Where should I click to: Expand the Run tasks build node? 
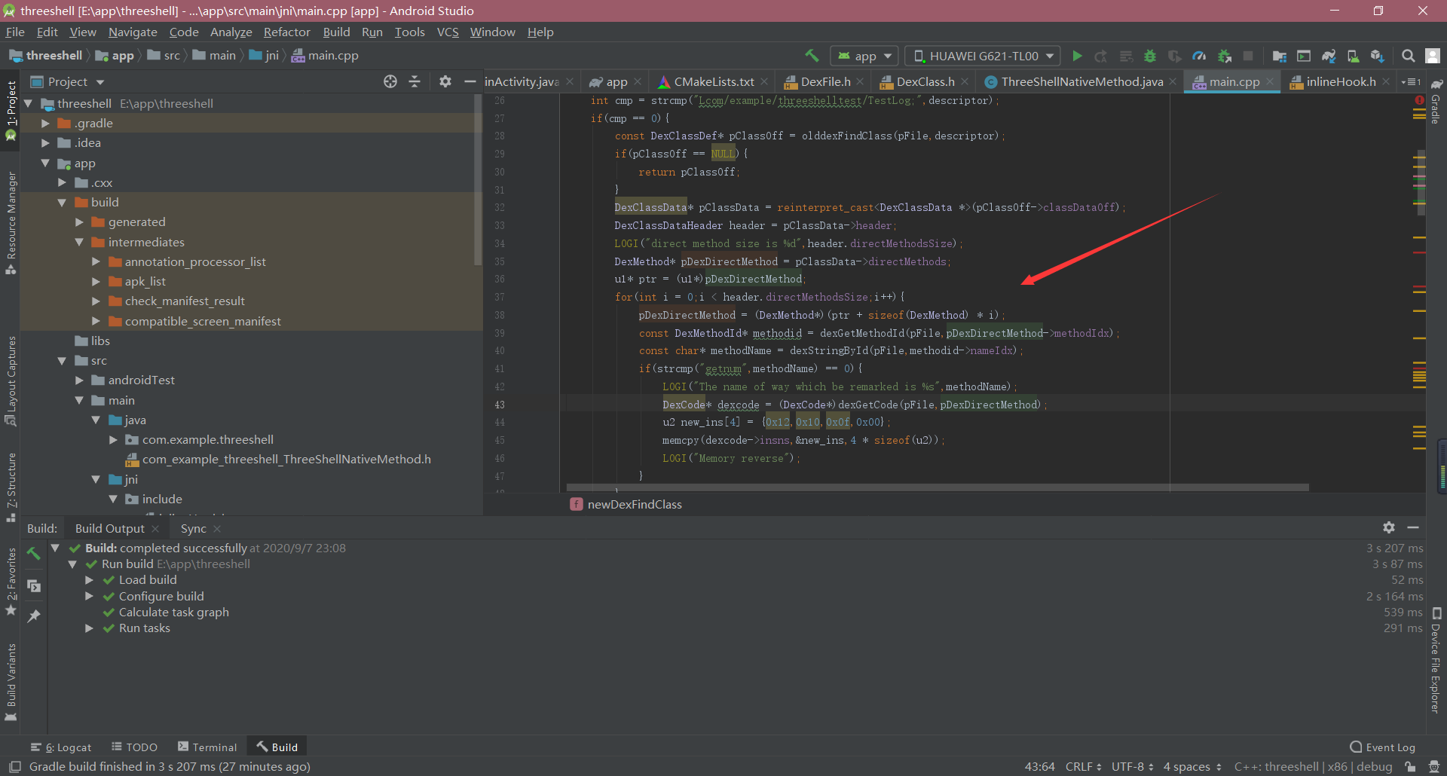click(x=89, y=628)
